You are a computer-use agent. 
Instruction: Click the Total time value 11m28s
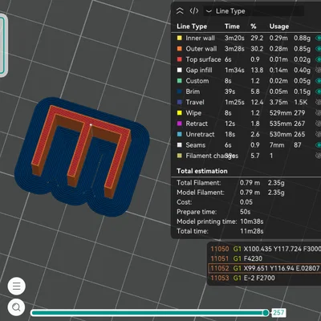(x=251, y=231)
